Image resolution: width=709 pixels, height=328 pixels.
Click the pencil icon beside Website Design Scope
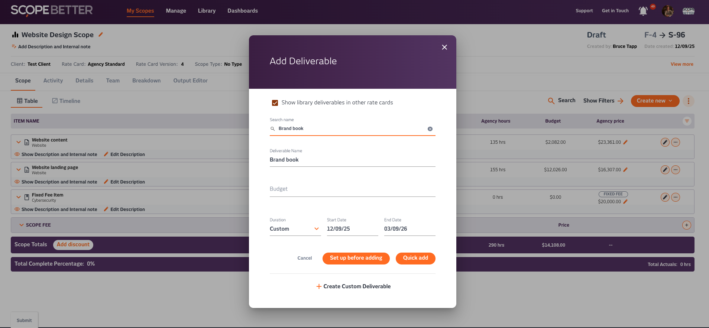tap(101, 35)
